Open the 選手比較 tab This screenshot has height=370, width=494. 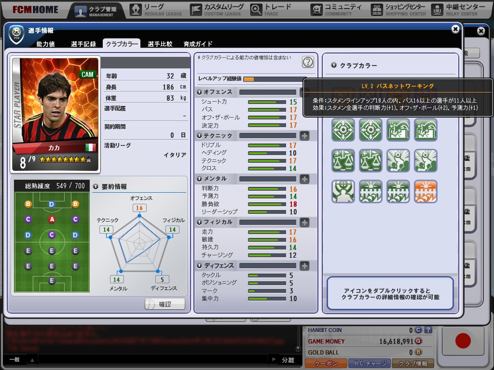pos(160,44)
